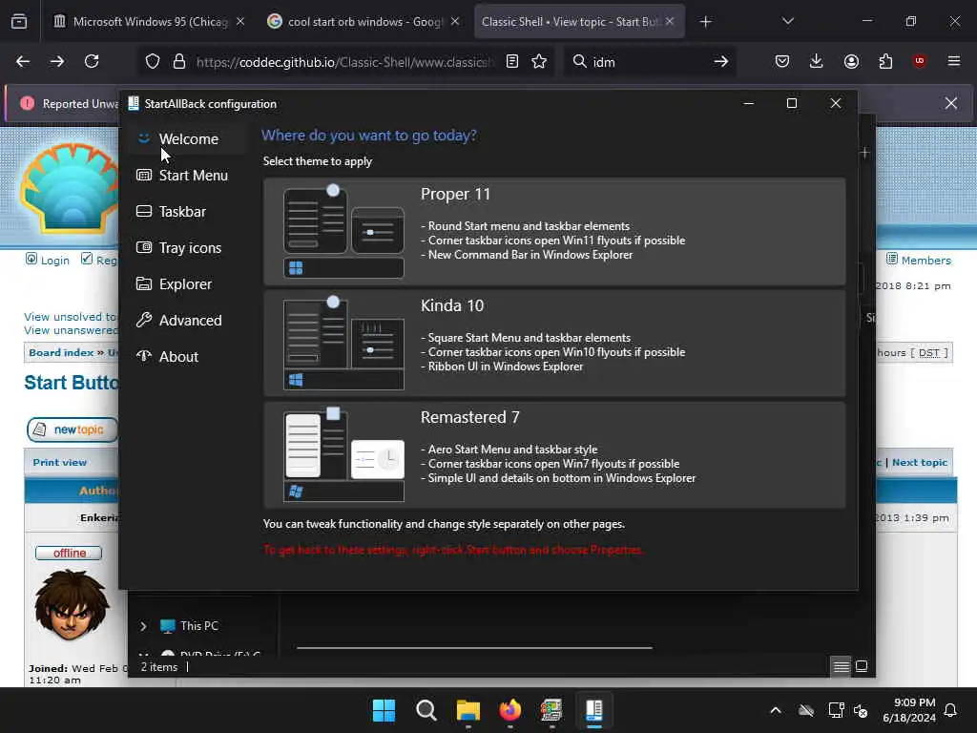Click the Kinda 10 theme preview thumbnail
The height and width of the screenshot is (733, 977).
[343, 343]
